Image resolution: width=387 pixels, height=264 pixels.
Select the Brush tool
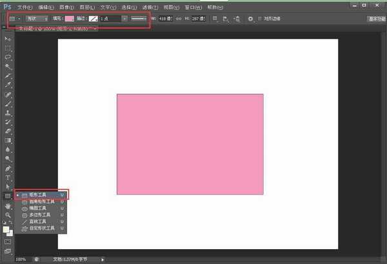pyautogui.click(x=8, y=103)
